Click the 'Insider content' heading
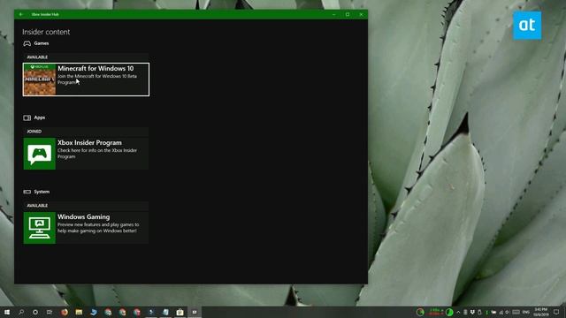Screen dimensions: 566x318 pos(46,32)
